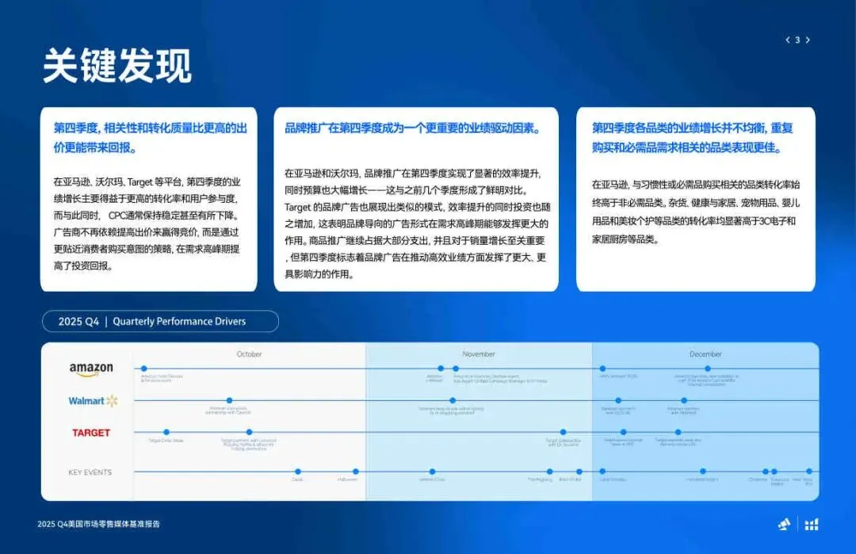Viewport: 856px width, 554px height.
Task: Click the Amazon logo in the timeline
Action: pos(90,367)
